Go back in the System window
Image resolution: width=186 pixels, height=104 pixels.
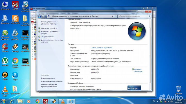point(39,16)
